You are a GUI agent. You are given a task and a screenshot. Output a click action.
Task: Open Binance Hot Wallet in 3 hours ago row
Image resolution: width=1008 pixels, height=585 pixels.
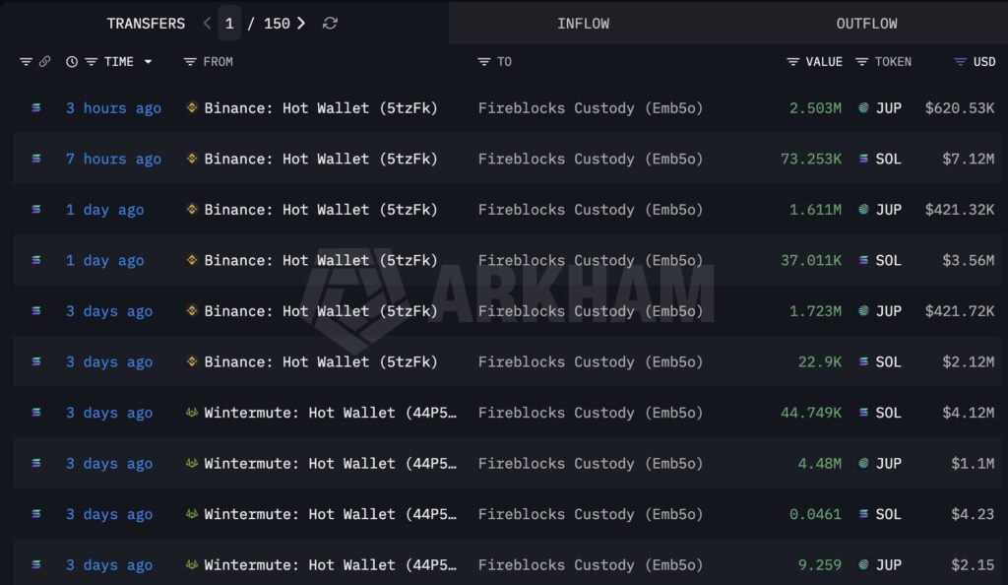coord(321,108)
